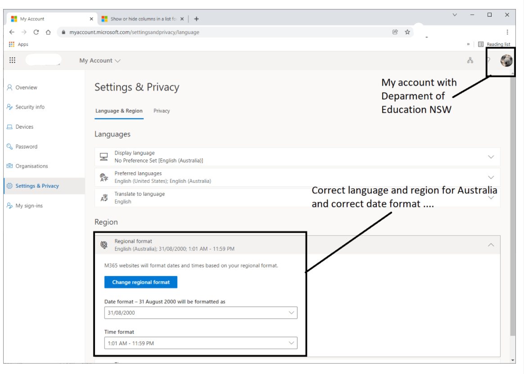Screen dimensions: 524x374
Task: Click the share page icon in address bar
Action: [x=395, y=32]
